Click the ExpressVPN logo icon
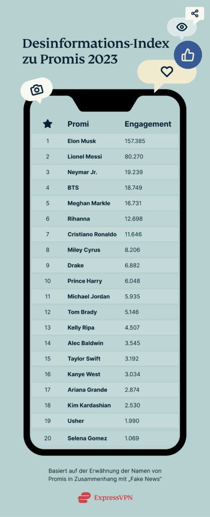 pos(84,497)
